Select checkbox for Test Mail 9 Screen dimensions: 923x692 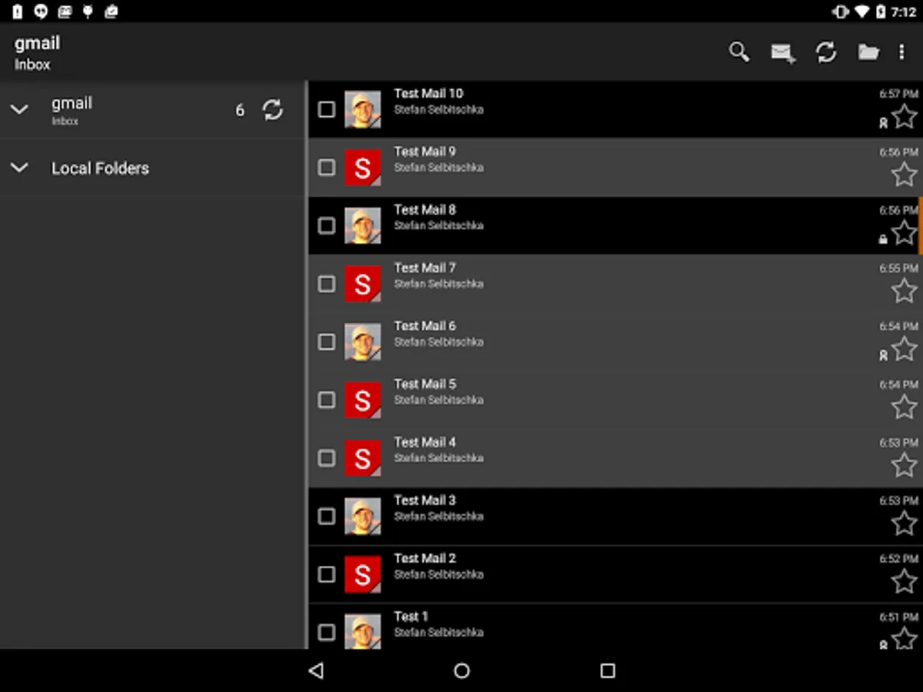(327, 168)
